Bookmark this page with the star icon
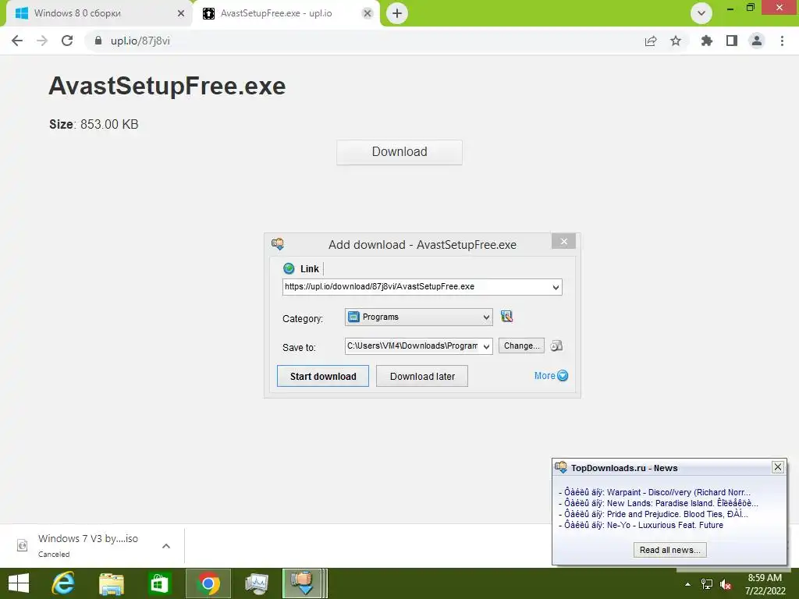This screenshot has height=599, width=799. tap(676, 41)
